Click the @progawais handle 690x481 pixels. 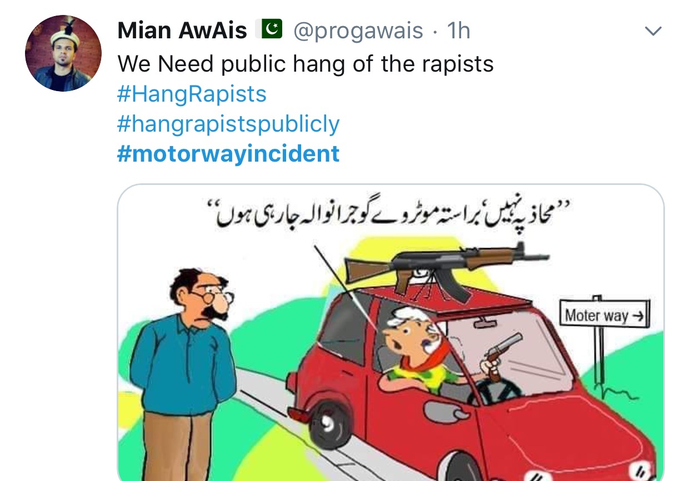[x=358, y=32]
